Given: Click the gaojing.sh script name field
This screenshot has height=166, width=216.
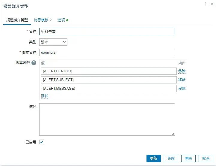Looking at the screenshot, I should click(x=107, y=53).
